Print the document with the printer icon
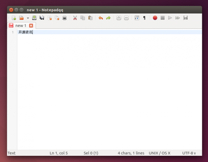This screenshot has width=208, height=162. 65,18
